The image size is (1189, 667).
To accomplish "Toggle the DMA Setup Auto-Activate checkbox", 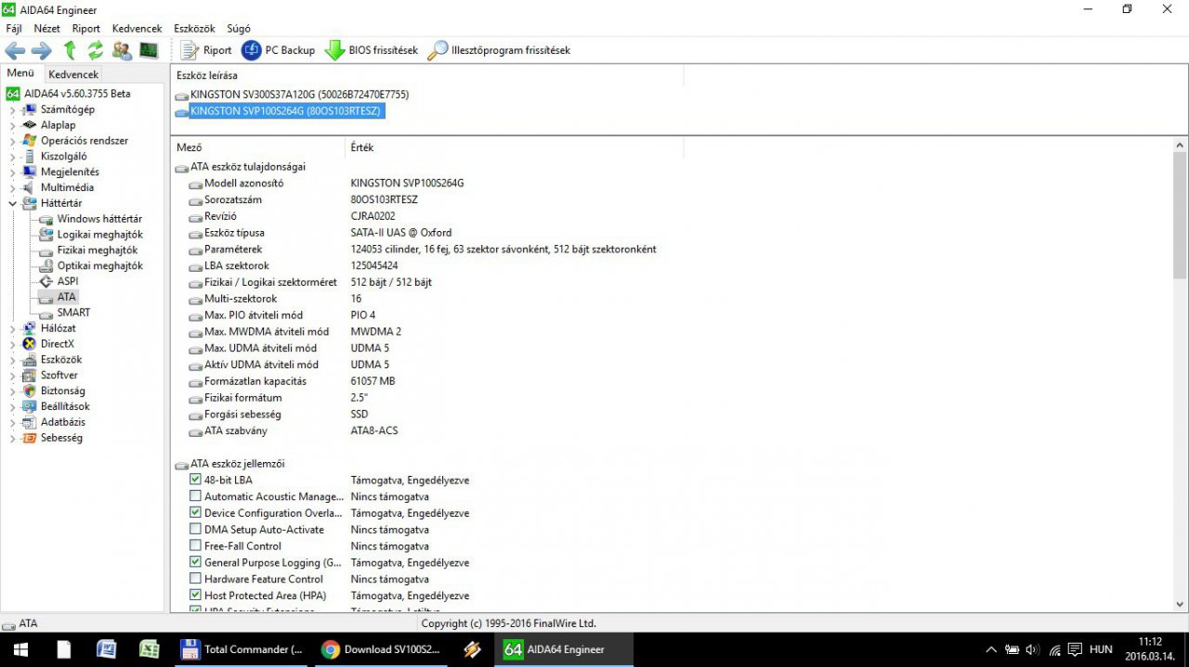I will 195,530.
